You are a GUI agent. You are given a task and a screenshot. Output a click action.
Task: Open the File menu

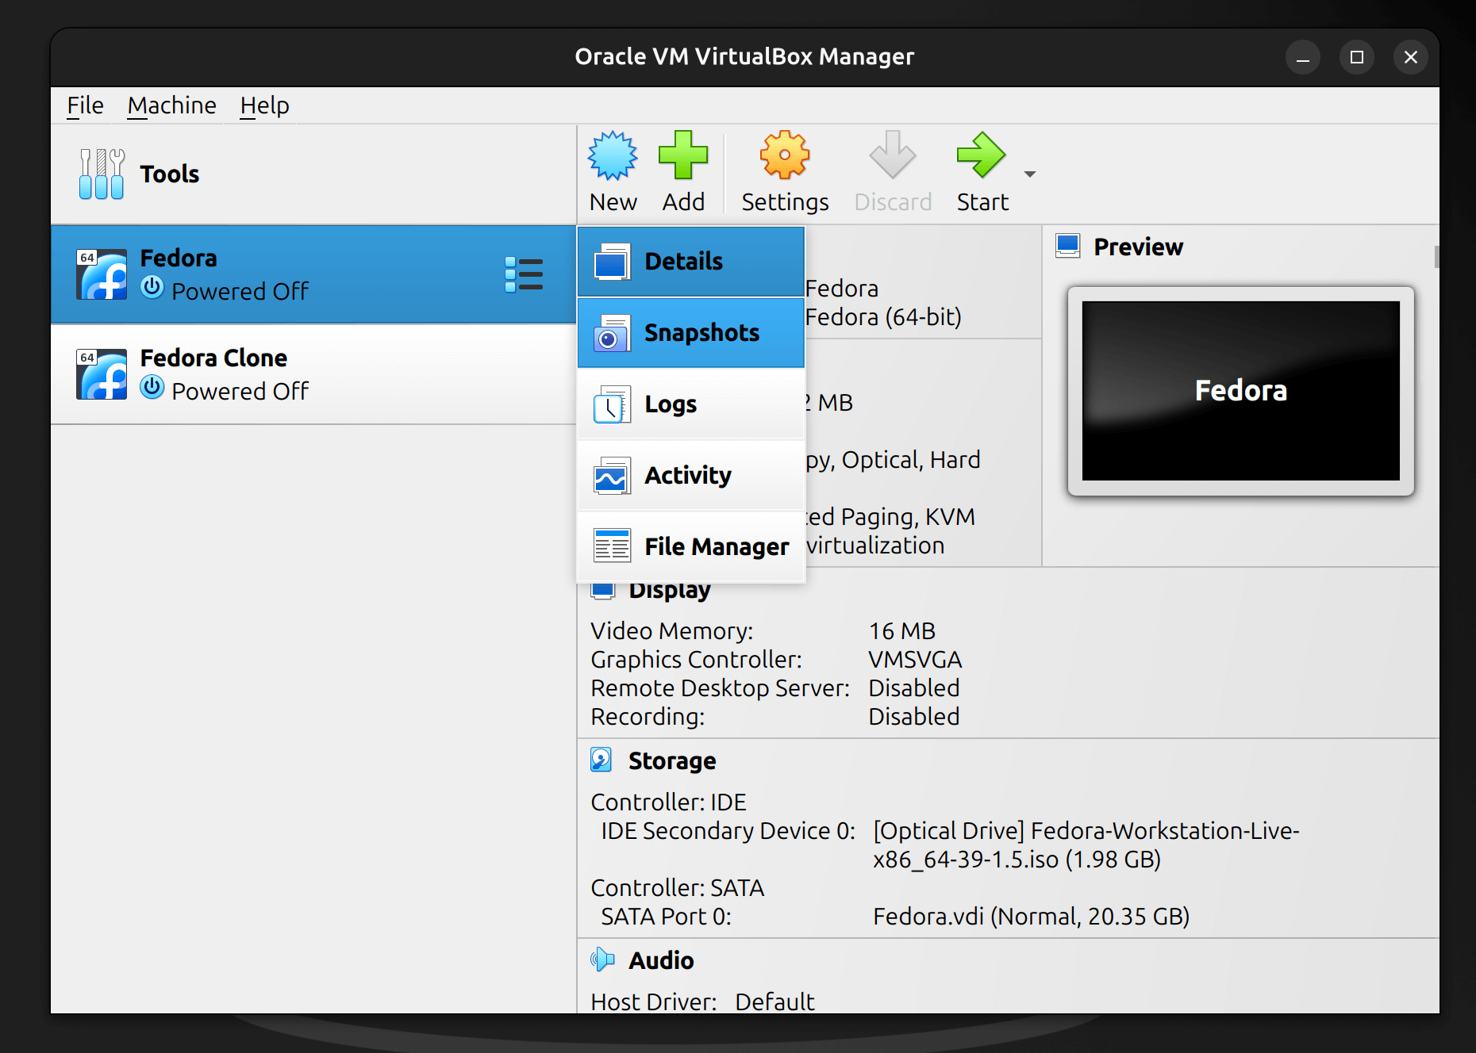tap(83, 105)
